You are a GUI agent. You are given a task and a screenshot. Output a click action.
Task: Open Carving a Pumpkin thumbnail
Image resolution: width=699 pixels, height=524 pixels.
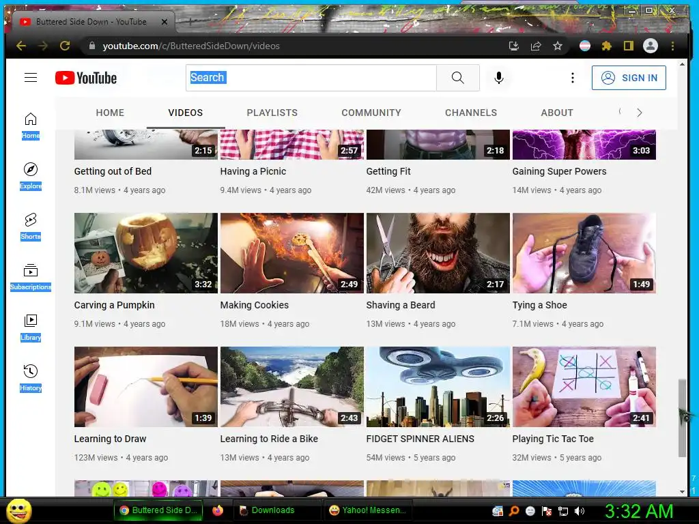tap(146, 253)
